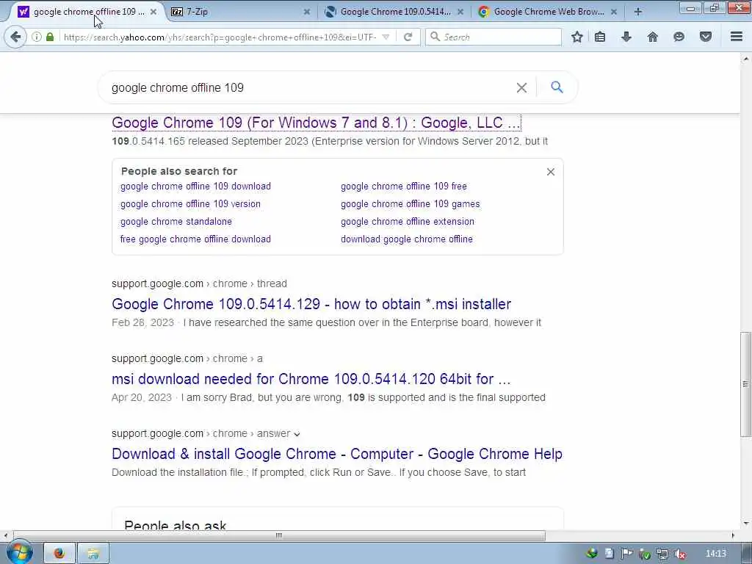Click the address bar URL

coord(220,37)
